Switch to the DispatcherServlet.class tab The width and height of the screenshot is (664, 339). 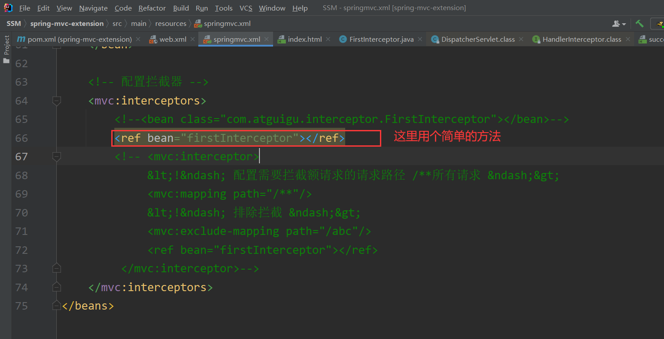click(478, 39)
